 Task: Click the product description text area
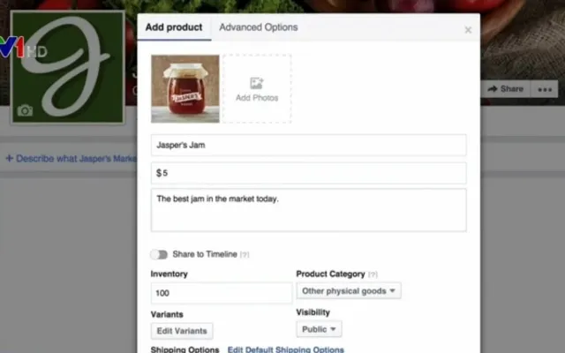coord(308,210)
